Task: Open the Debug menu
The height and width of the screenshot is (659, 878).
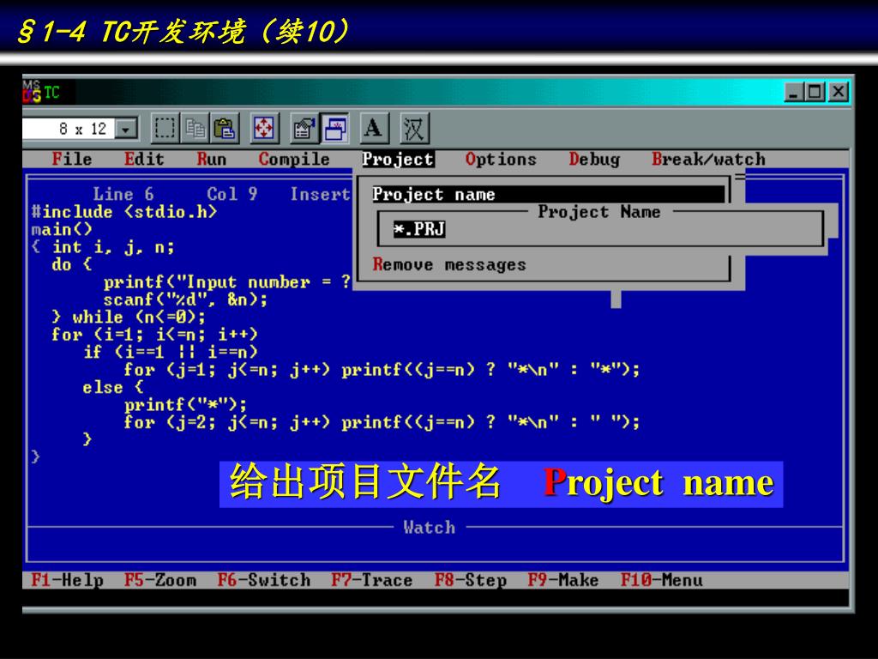Action: click(594, 159)
